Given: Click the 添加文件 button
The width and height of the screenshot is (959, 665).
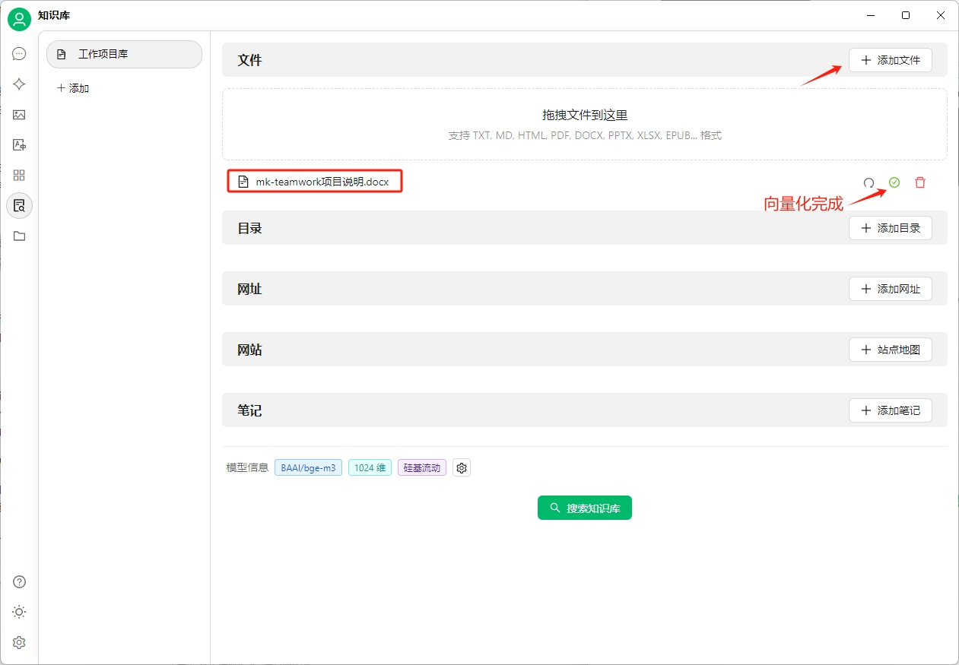Looking at the screenshot, I should [x=891, y=60].
